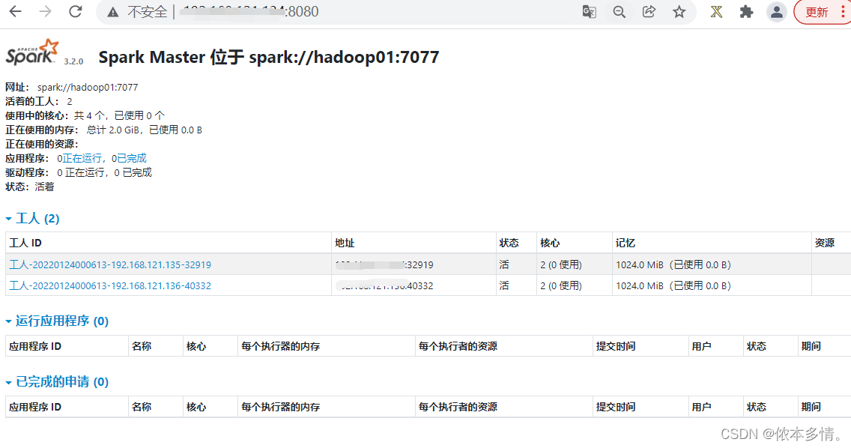Open worker link ending in 135-32919
Screen dimensions: 851x448
click(110, 264)
